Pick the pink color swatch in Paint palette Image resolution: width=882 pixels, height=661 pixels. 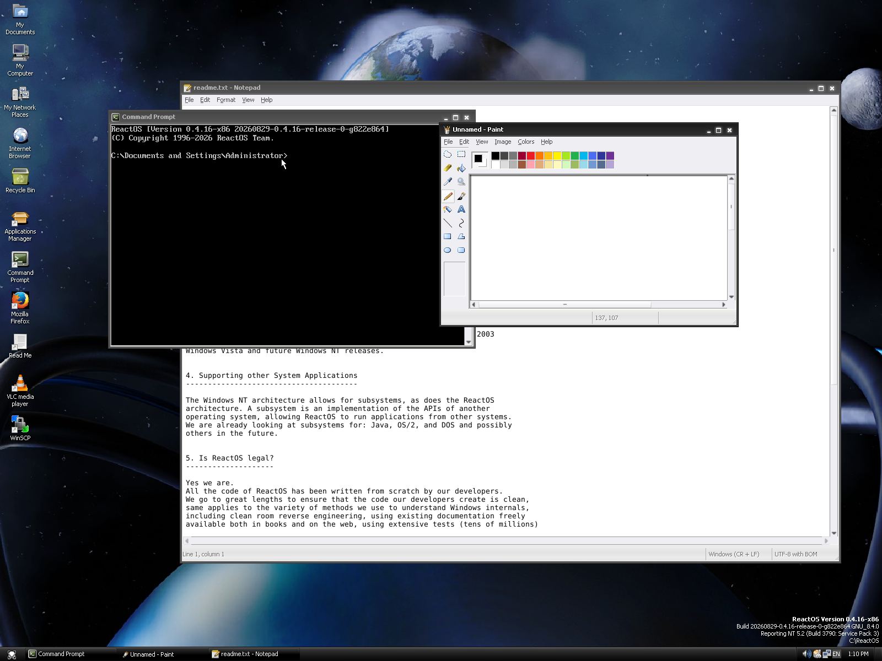pos(530,164)
